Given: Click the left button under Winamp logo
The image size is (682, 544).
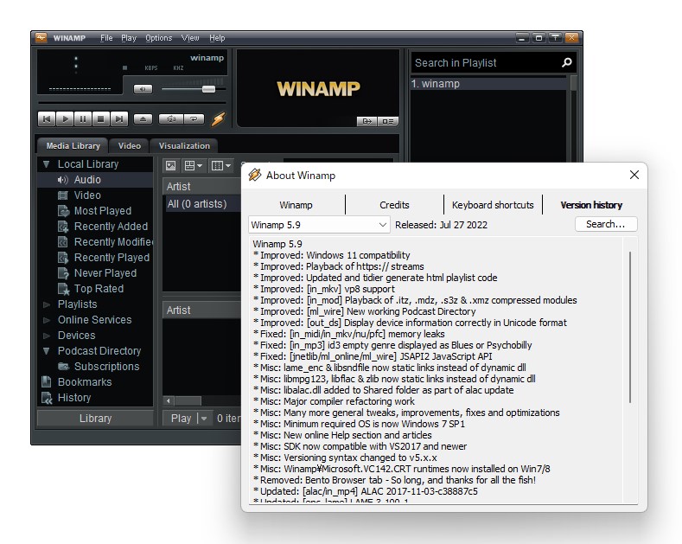Looking at the screenshot, I should [366, 121].
